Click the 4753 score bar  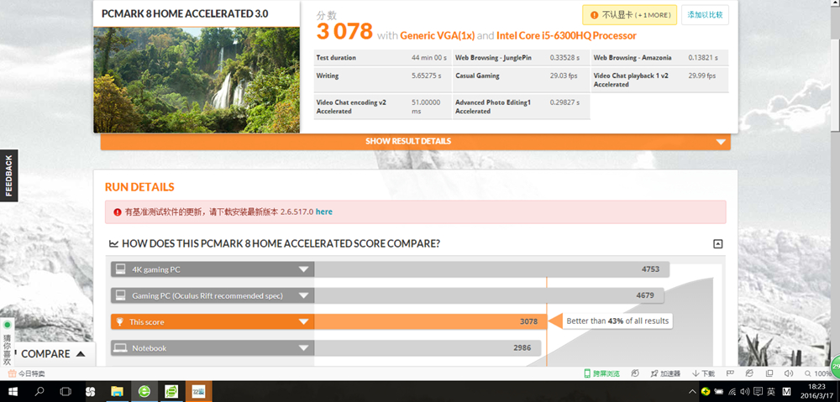(x=491, y=269)
